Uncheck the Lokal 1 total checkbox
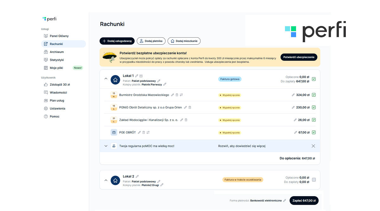The image size is (380, 211). [313, 79]
